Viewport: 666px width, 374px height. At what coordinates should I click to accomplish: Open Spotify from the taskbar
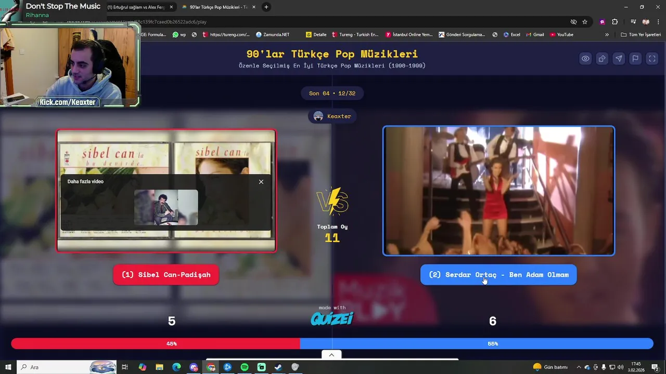click(x=245, y=367)
